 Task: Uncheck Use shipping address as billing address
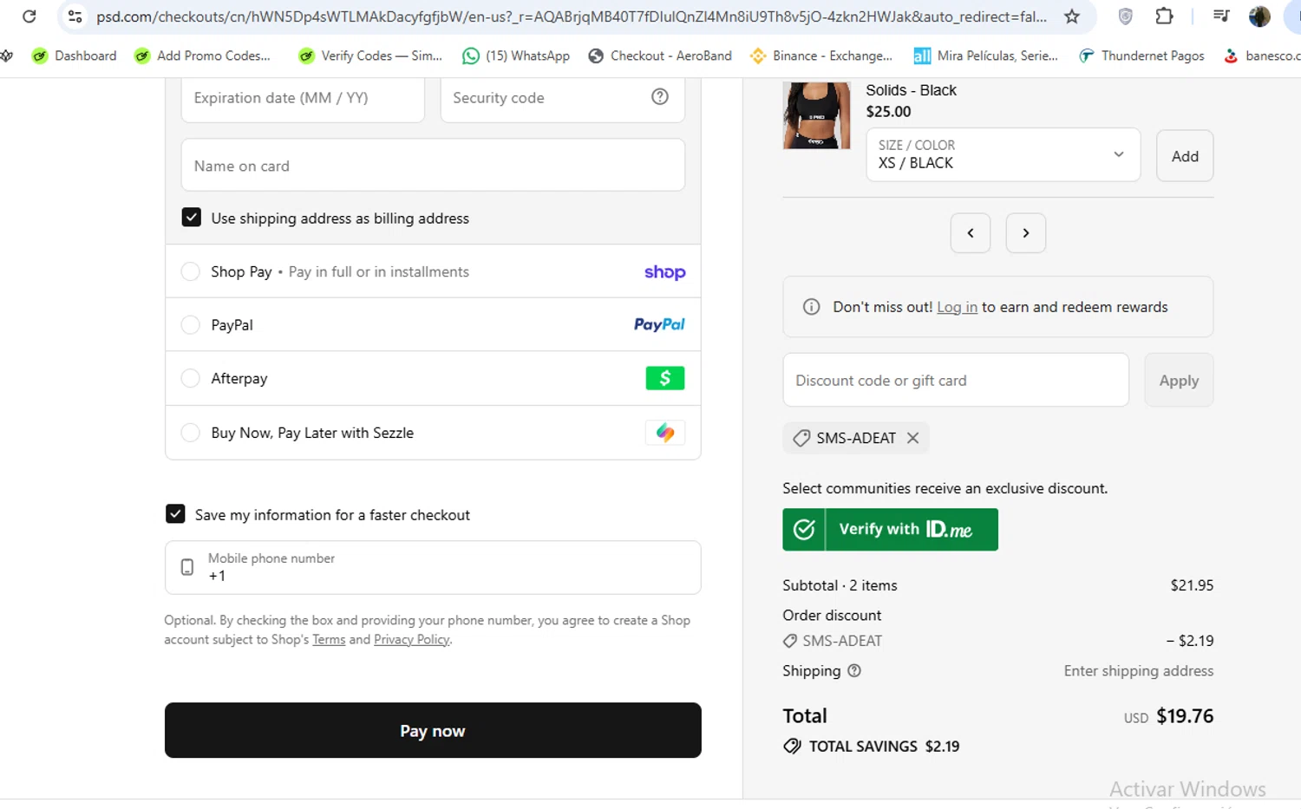point(192,218)
